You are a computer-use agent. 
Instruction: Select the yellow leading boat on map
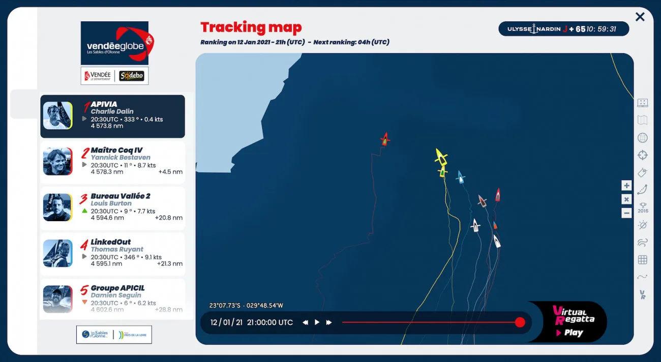click(x=440, y=157)
